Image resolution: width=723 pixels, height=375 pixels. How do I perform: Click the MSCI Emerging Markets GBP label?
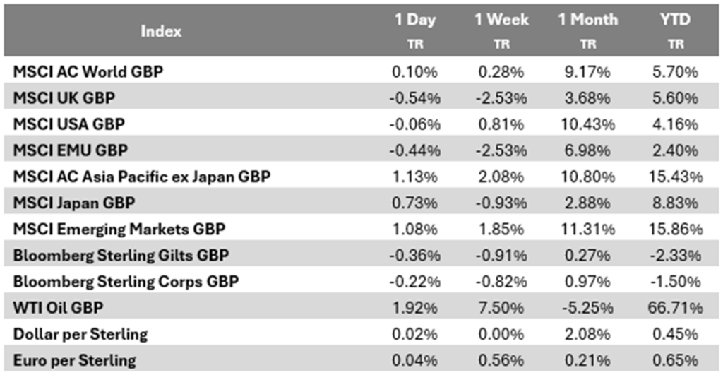(114, 230)
